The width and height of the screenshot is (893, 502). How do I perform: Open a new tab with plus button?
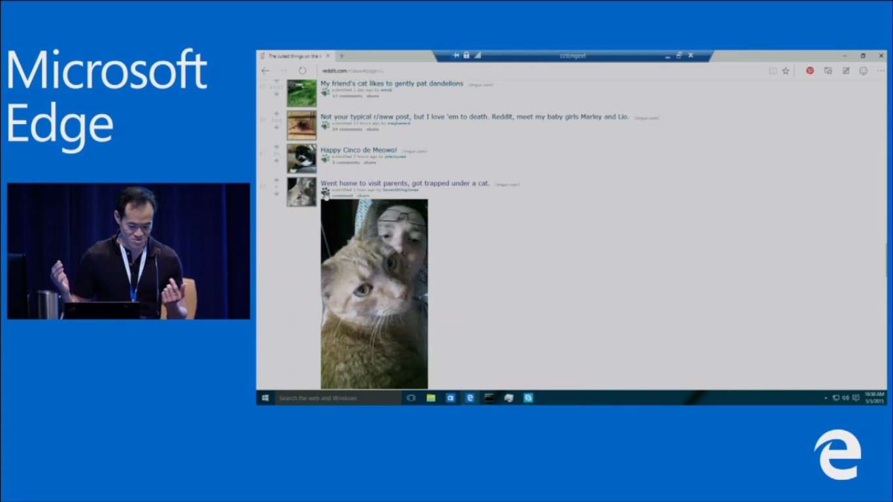point(341,56)
